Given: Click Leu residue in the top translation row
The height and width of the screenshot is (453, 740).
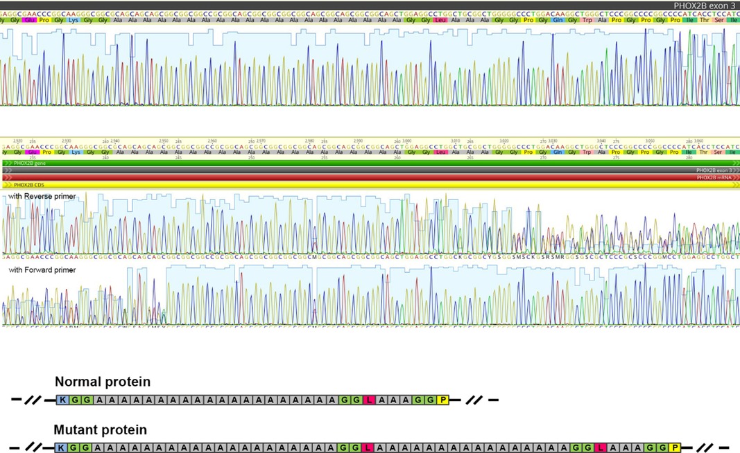Looking at the screenshot, I should click(x=440, y=20).
